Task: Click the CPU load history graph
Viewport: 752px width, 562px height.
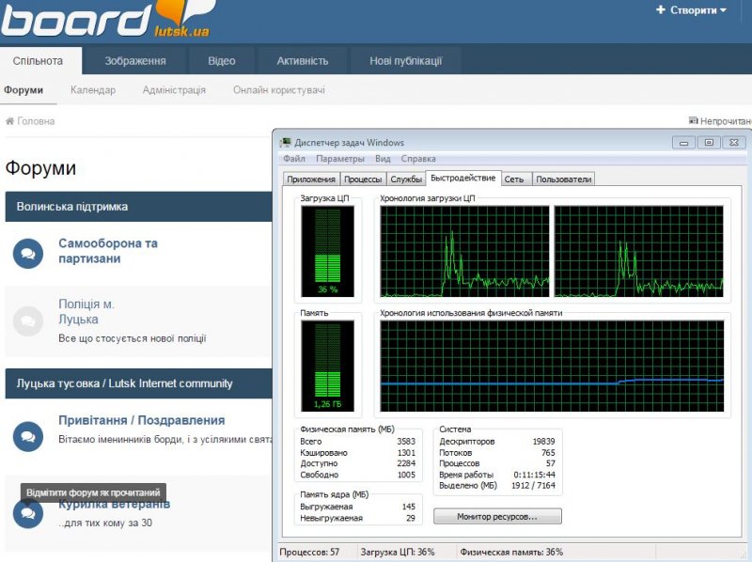Action: pyautogui.click(x=464, y=250)
